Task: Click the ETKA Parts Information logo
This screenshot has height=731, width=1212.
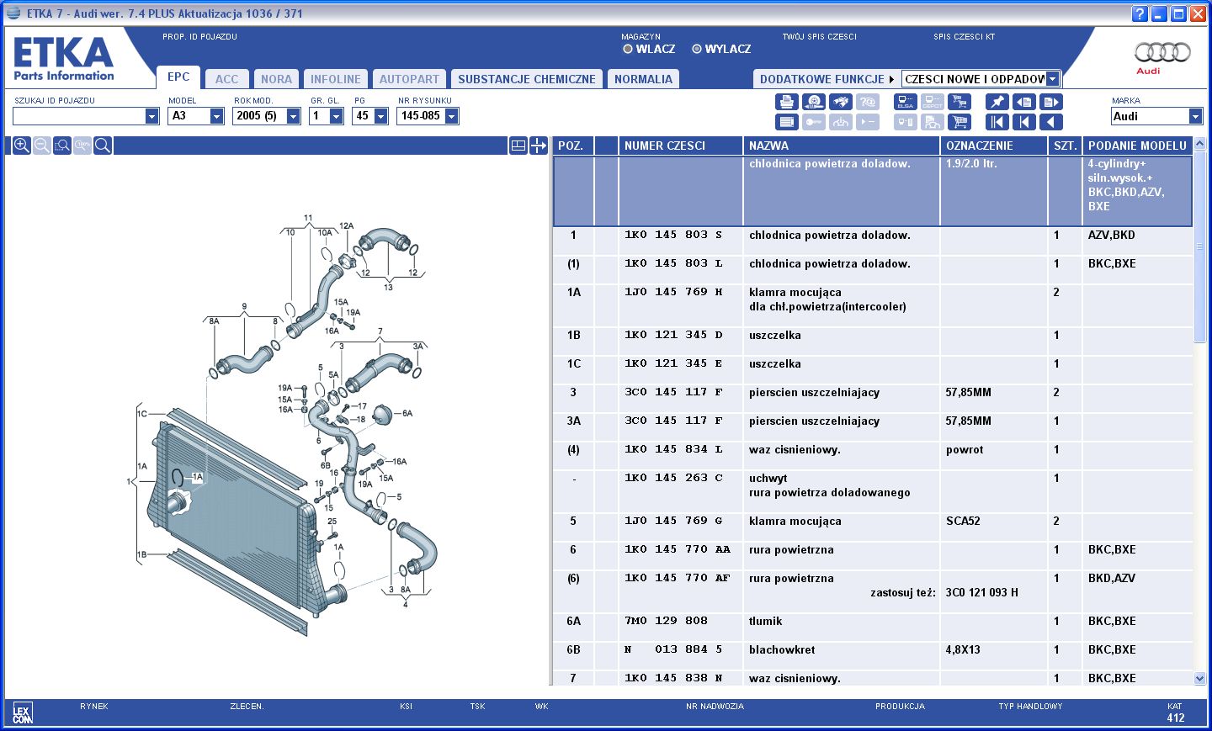Action: [64, 58]
